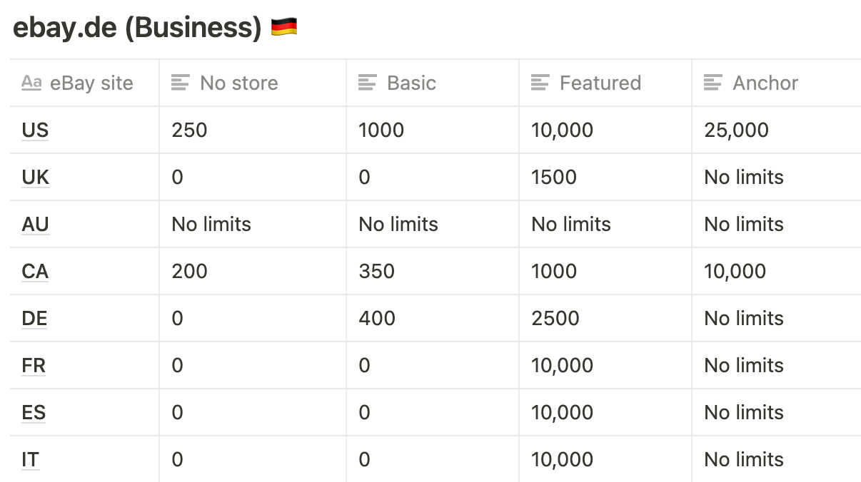Click the text-property icon beside Anchor
Viewport: 861px width, 482px height.
[x=713, y=83]
